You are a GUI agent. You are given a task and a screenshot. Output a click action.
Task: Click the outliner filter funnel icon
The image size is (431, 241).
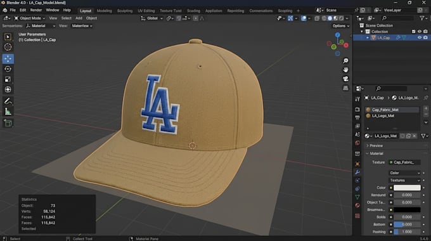click(x=421, y=18)
